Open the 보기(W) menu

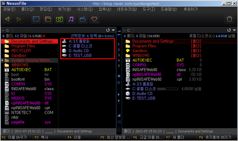pos(65,9)
